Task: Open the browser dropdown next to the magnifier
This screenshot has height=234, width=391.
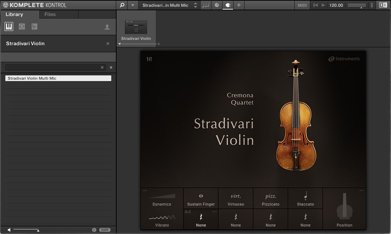Action: coord(132,5)
